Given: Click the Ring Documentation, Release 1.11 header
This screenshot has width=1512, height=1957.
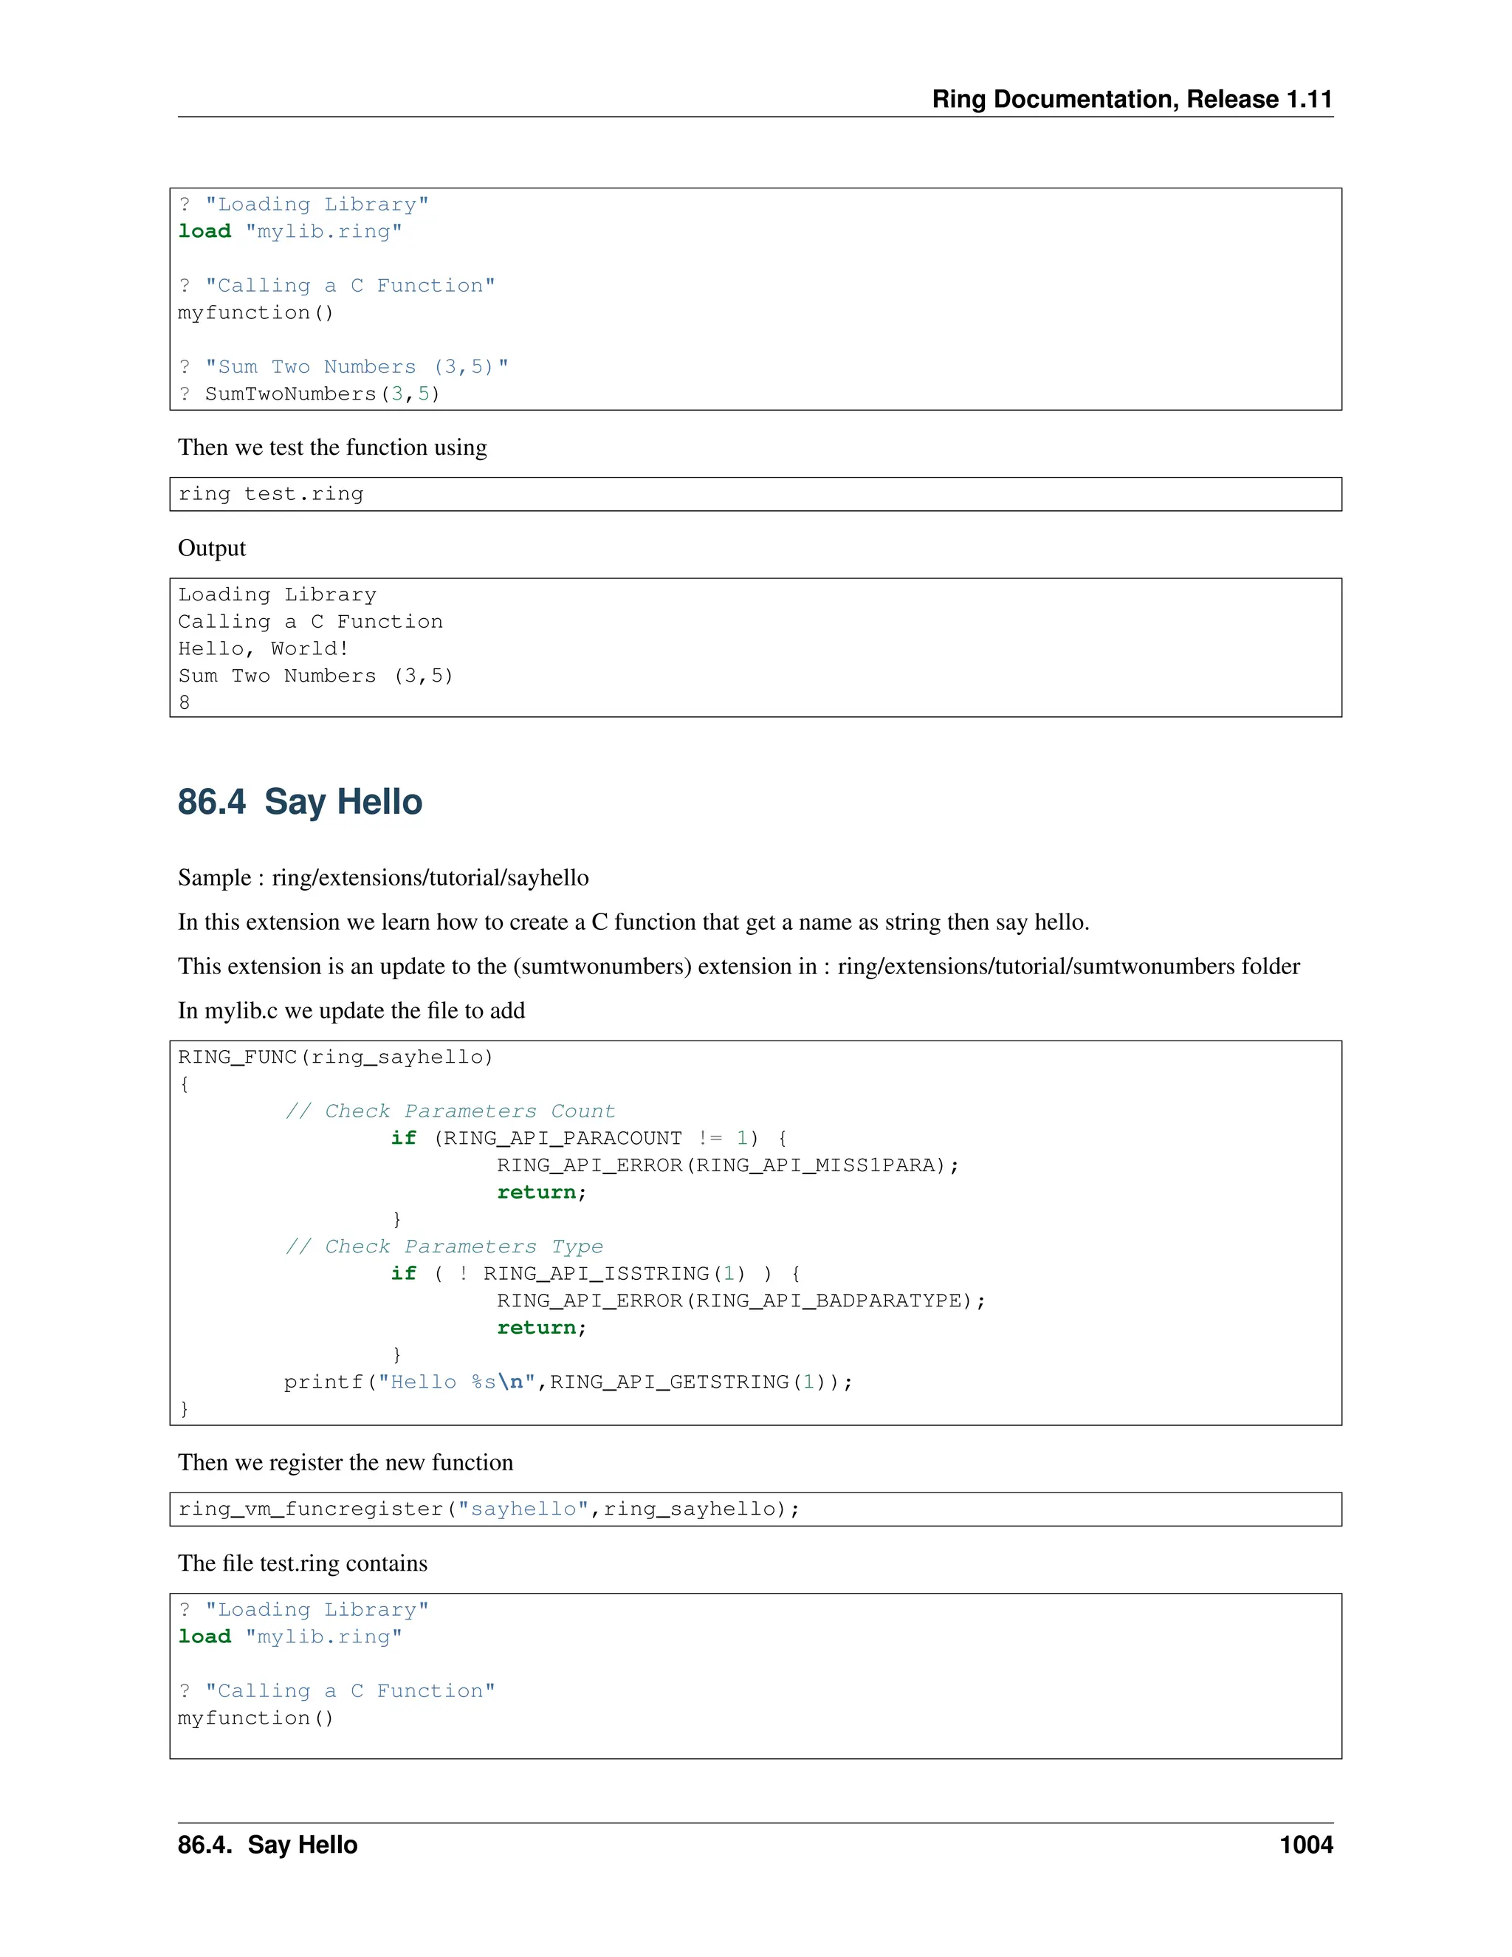Looking at the screenshot, I should tap(1131, 100).
